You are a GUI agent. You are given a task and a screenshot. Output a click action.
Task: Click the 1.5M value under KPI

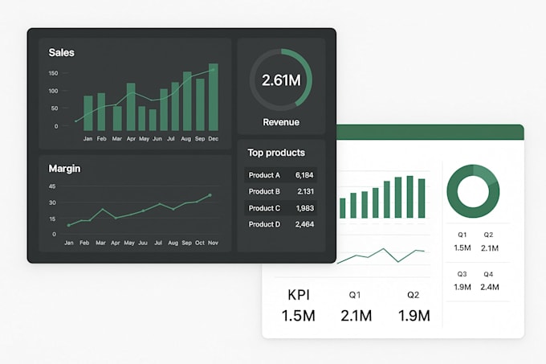[298, 316]
